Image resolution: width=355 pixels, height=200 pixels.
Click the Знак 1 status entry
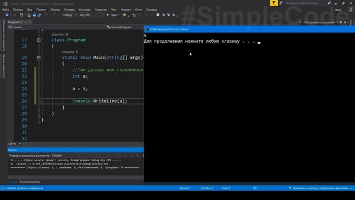coord(226,188)
